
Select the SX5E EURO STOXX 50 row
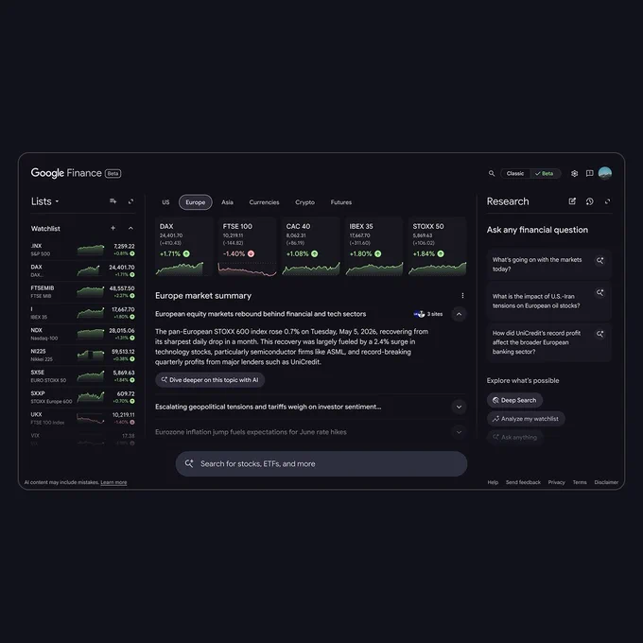[x=83, y=376]
